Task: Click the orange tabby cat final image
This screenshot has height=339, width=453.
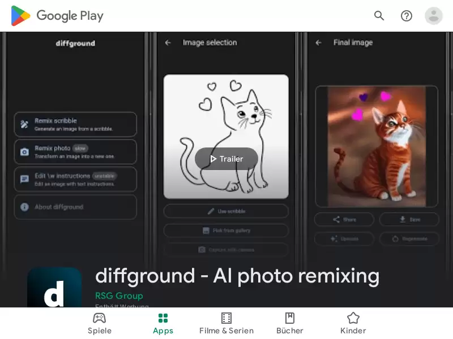Action: coord(377,146)
